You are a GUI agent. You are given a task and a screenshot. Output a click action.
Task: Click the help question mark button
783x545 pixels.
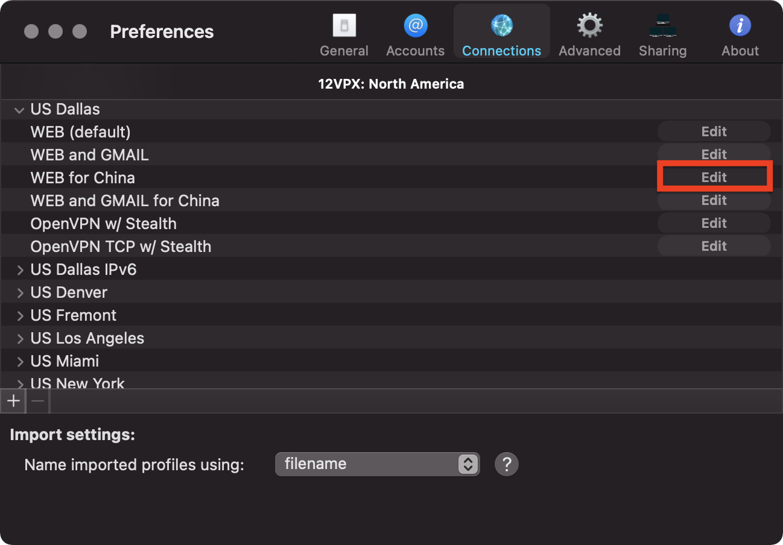point(506,464)
